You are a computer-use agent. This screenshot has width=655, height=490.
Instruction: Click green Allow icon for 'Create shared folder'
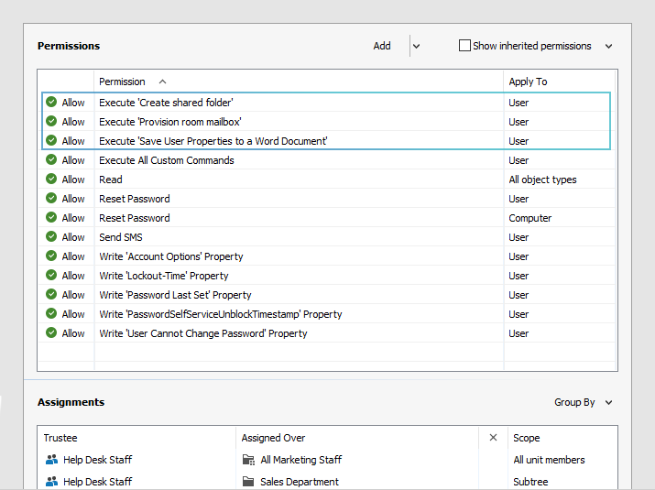[51, 102]
